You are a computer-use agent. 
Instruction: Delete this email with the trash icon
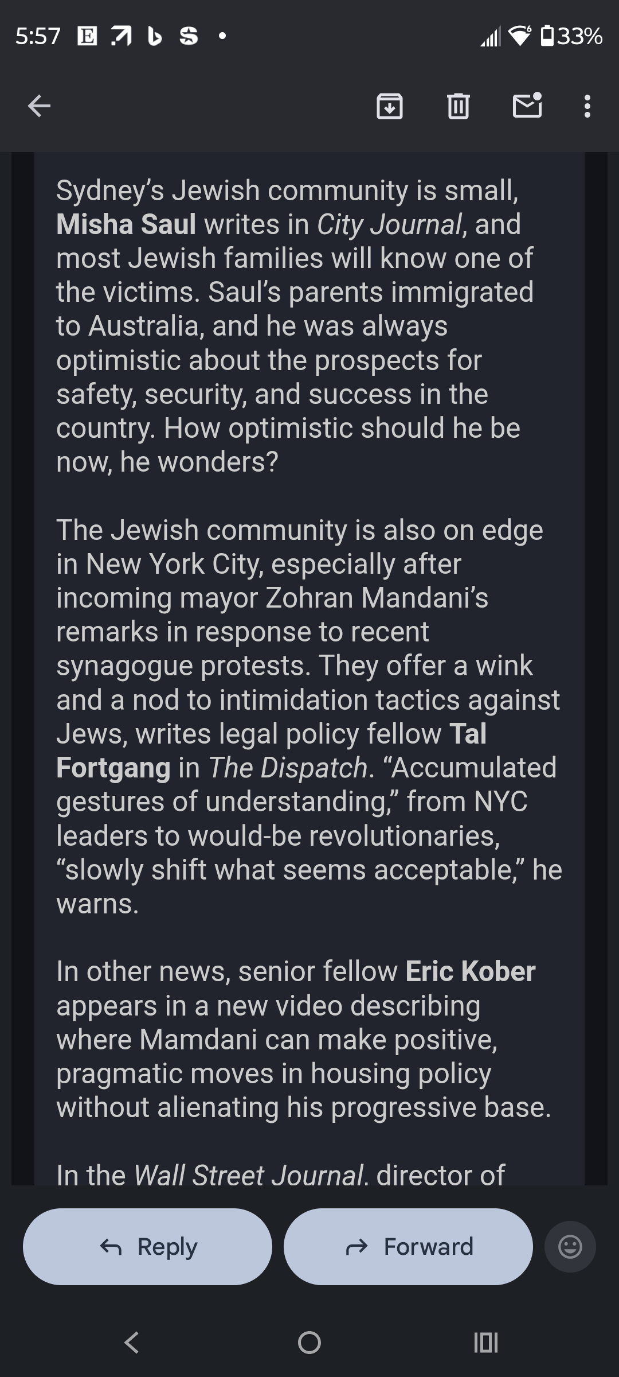coord(458,106)
